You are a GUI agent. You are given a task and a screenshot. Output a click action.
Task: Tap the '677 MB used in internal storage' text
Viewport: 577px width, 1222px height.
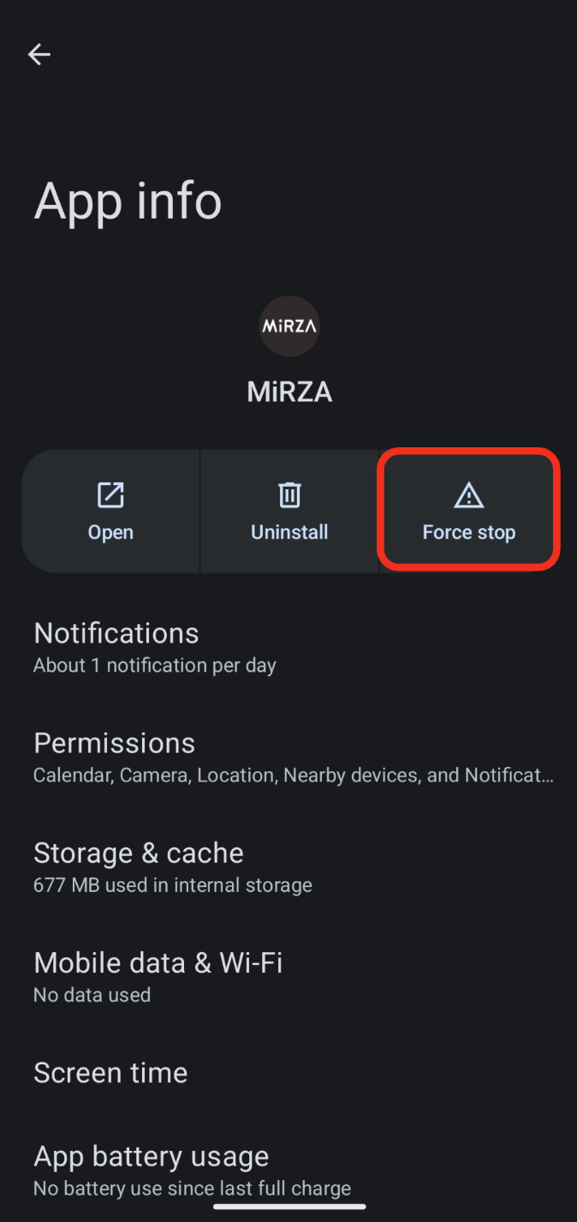point(173,885)
